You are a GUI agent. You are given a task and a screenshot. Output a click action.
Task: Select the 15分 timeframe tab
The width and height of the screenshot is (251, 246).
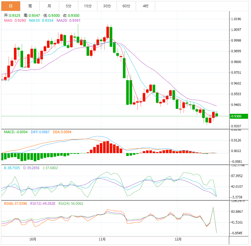tap(88, 6)
